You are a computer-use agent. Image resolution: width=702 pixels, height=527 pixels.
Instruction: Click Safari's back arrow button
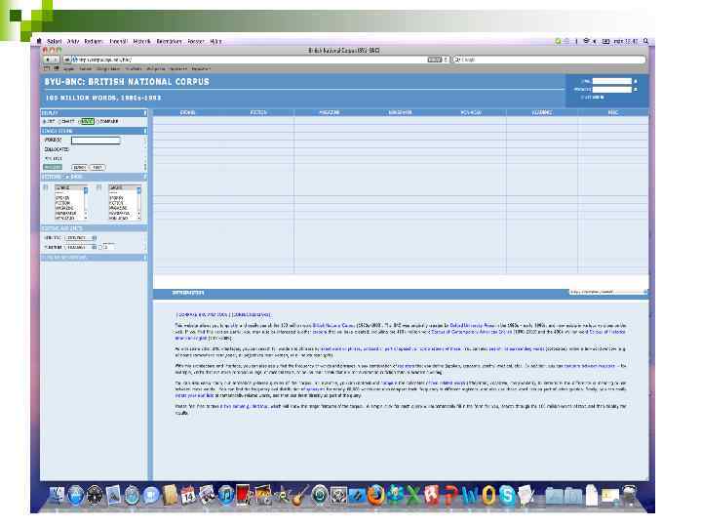click(x=48, y=60)
